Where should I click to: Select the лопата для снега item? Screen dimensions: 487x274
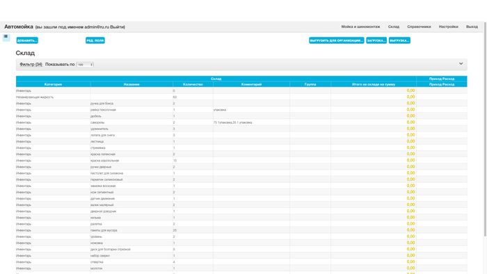[x=102, y=136]
